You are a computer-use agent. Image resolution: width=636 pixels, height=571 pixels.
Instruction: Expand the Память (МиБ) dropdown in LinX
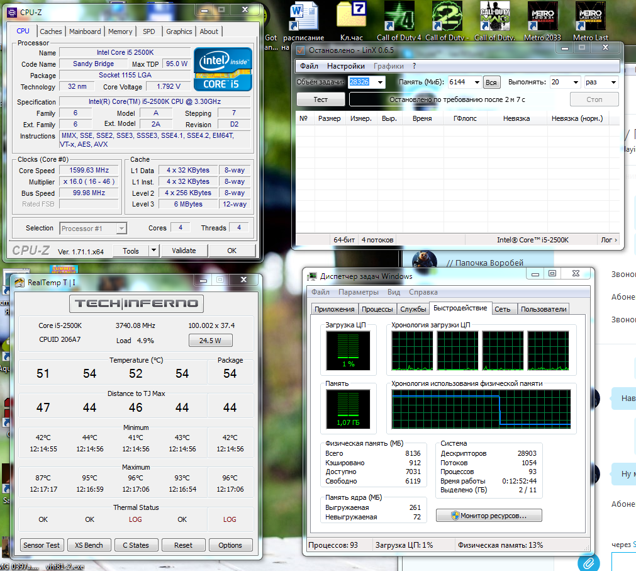(x=477, y=82)
